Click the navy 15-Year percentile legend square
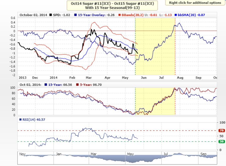 46,85
